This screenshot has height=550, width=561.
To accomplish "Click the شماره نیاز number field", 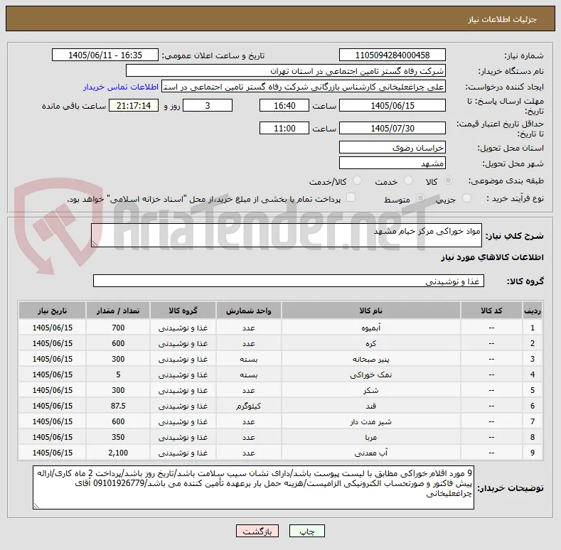I will coord(392,55).
